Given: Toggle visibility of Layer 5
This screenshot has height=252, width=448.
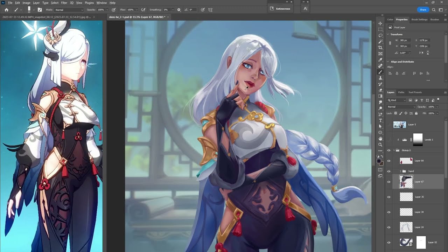Looking at the screenshot, I should pyautogui.click(x=388, y=125).
